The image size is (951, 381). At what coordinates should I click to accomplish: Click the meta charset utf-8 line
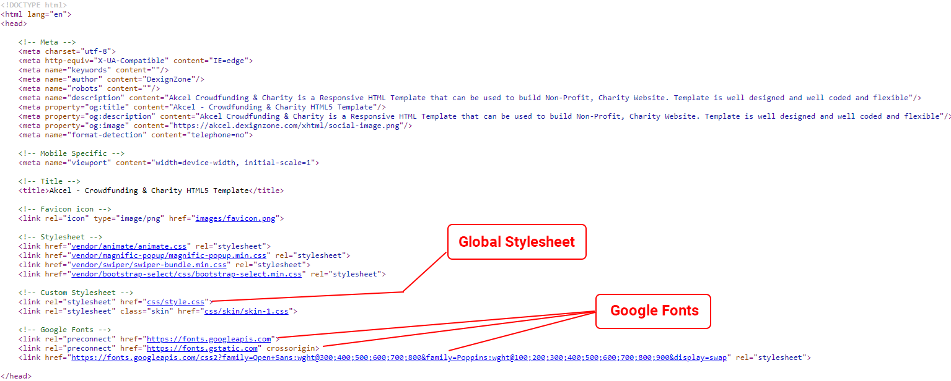67,51
